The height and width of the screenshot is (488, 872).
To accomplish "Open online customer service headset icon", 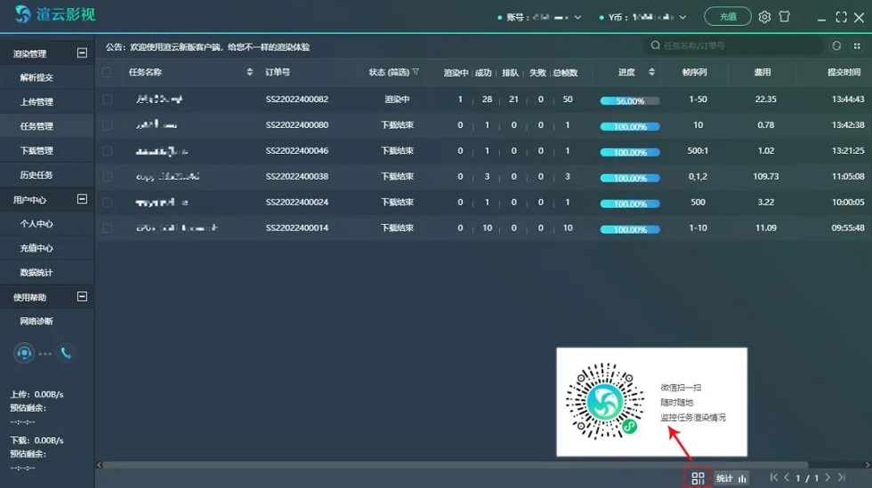I will tap(24, 353).
